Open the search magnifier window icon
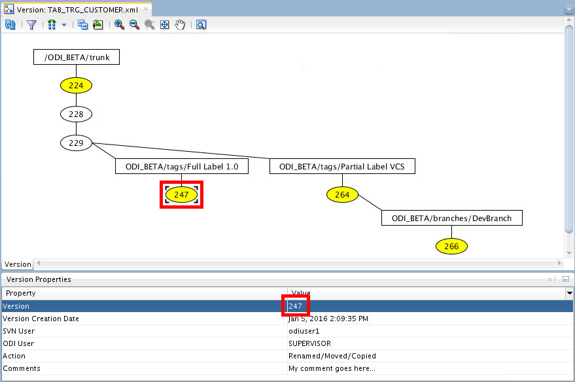 coord(201,25)
